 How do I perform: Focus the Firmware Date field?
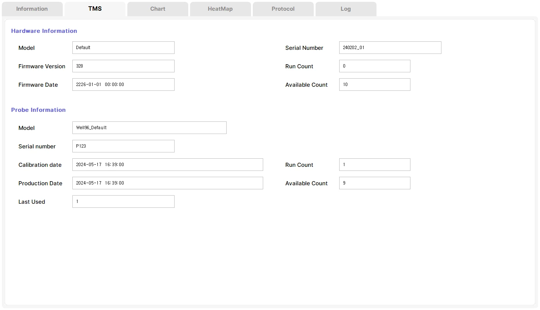[x=123, y=85]
